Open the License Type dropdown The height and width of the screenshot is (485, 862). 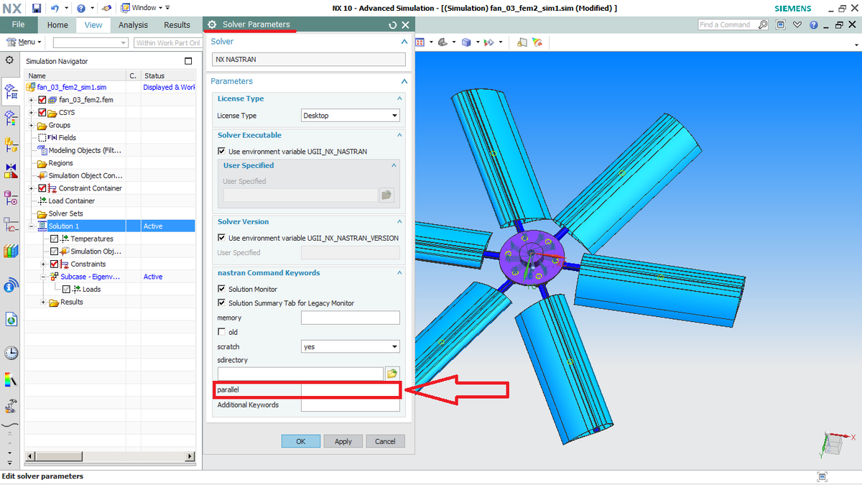point(351,116)
